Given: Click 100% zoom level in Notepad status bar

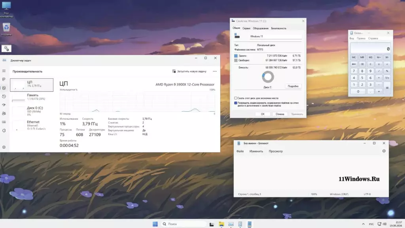Looking at the screenshot, I should 314,194.
